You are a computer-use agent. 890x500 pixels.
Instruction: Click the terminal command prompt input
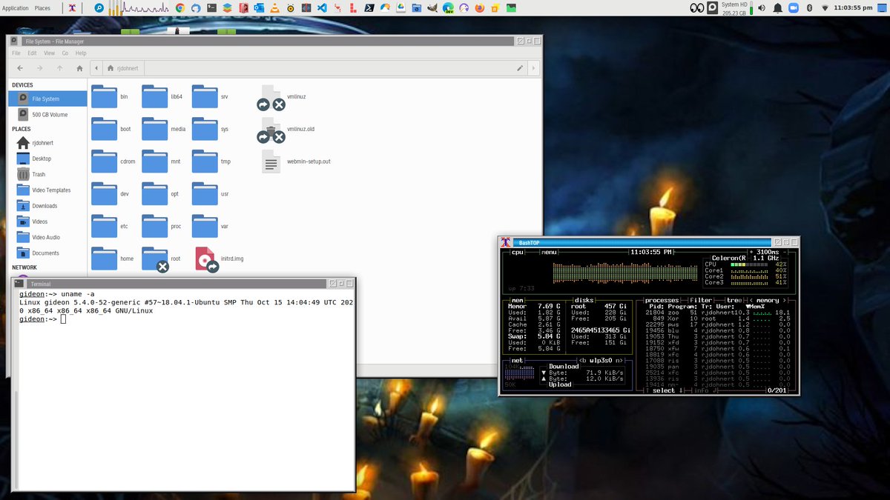(x=63, y=319)
